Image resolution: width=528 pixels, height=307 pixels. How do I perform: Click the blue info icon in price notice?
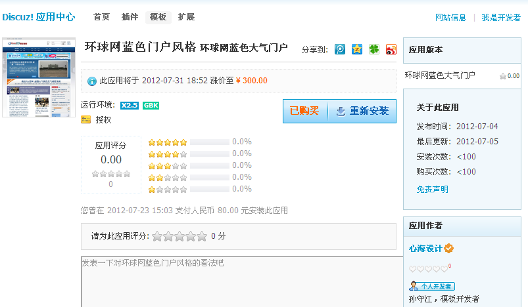[91, 81]
